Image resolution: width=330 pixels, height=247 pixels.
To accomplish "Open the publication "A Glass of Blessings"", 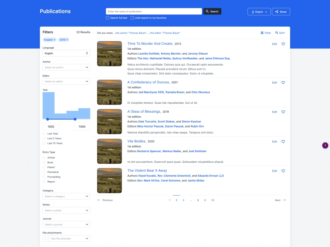I will (x=143, y=111).
